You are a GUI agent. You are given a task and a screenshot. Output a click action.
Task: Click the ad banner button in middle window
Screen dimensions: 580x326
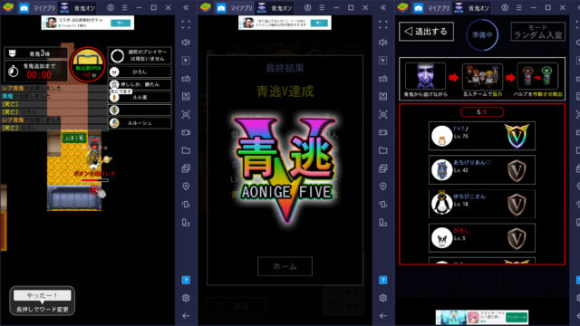[x=319, y=23]
